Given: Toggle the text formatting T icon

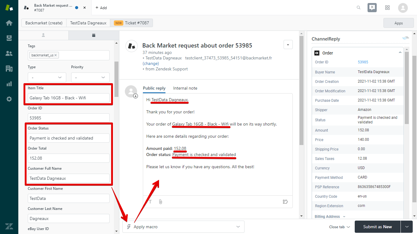Looking at the screenshot, I should point(150,201).
